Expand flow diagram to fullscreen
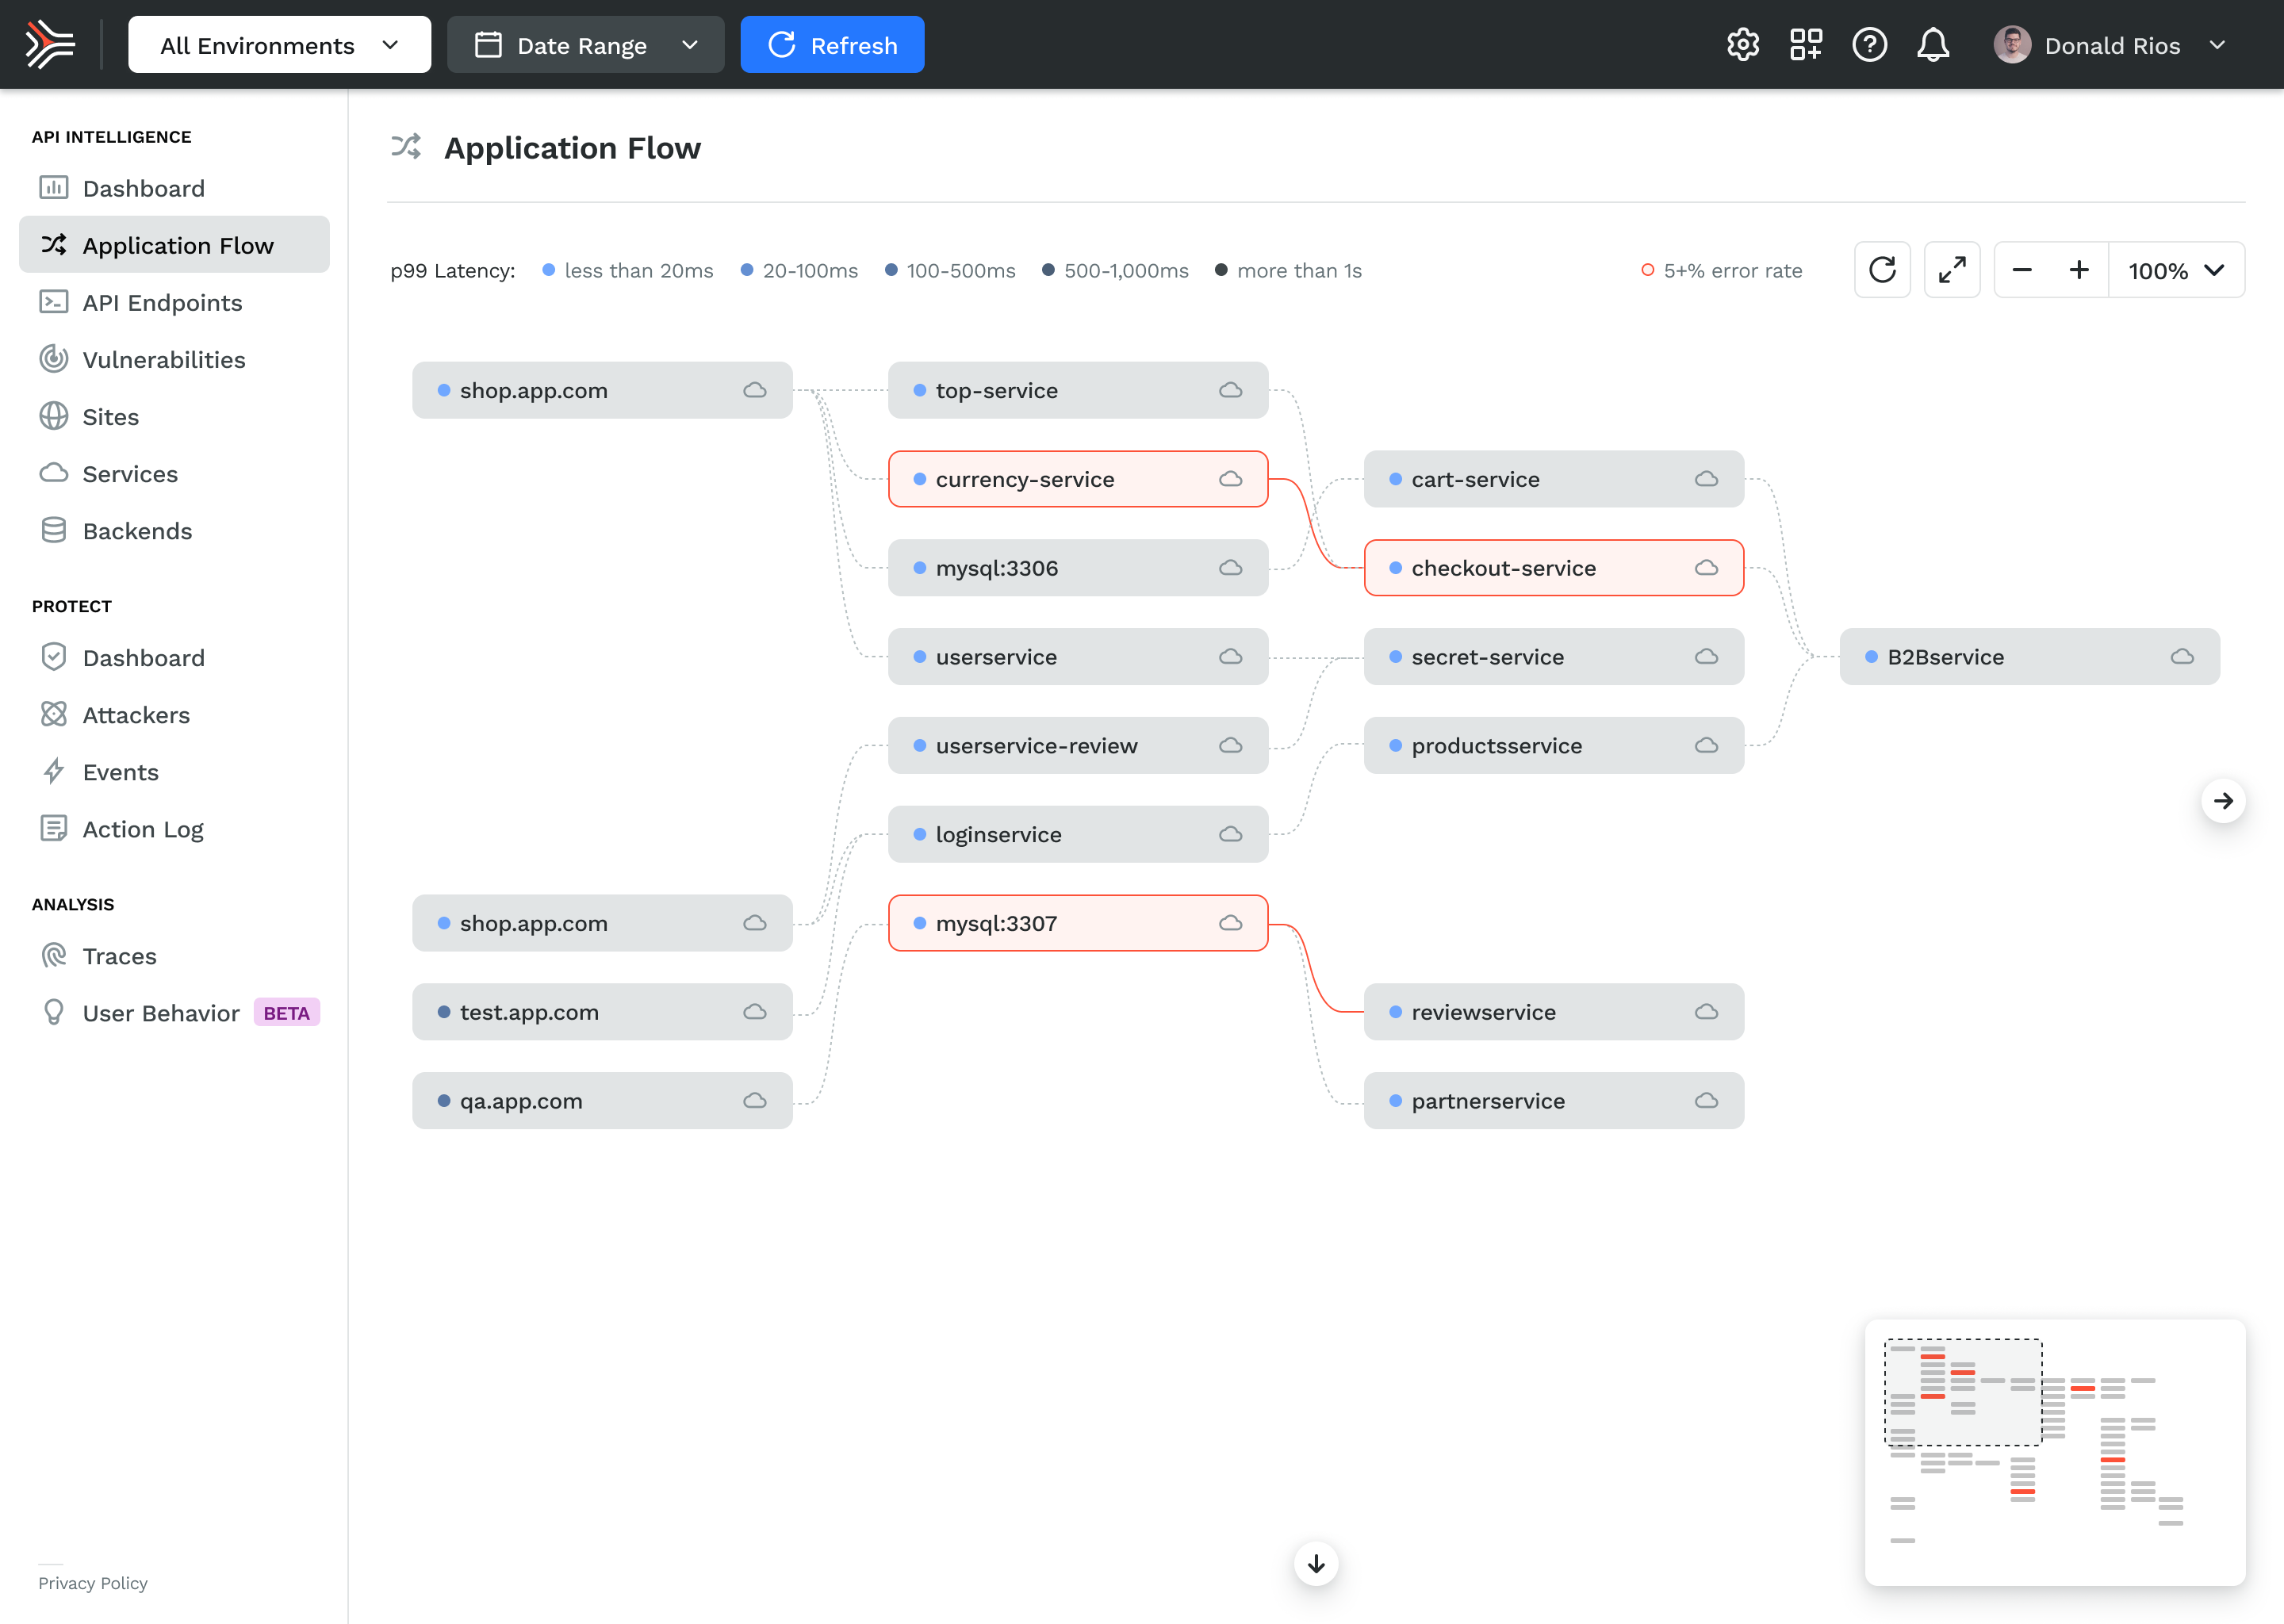 click(1952, 270)
